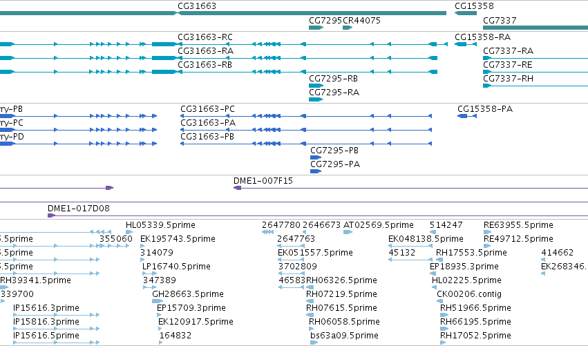Viewport: 588px width, 346px height.
Task: Select the CG31663 gene label
Action: click(197, 6)
